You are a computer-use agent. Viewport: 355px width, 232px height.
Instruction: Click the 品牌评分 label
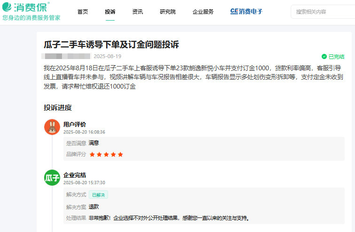(76, 155)
